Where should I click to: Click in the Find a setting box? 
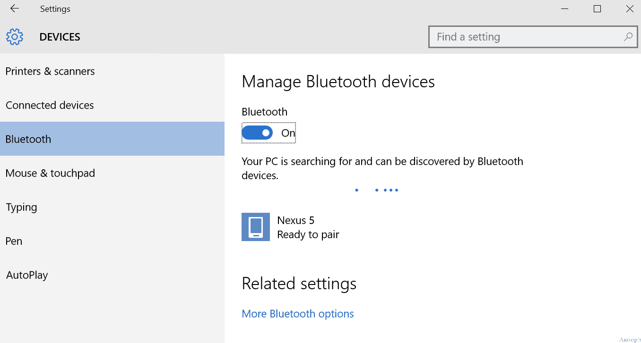(x=533, y=37)
